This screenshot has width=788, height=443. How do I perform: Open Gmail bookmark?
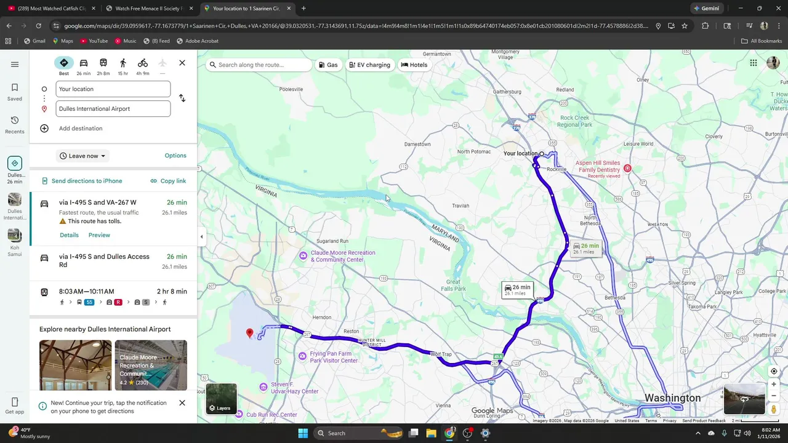click(34, 41)
